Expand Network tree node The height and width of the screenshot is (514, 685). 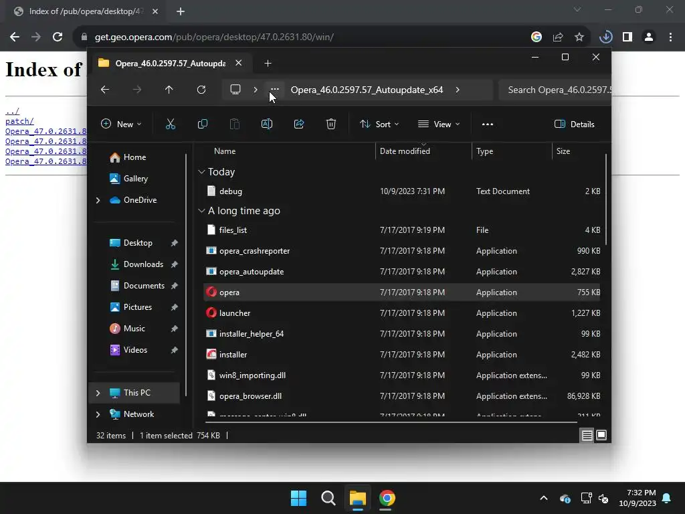[x=98, y=414]
